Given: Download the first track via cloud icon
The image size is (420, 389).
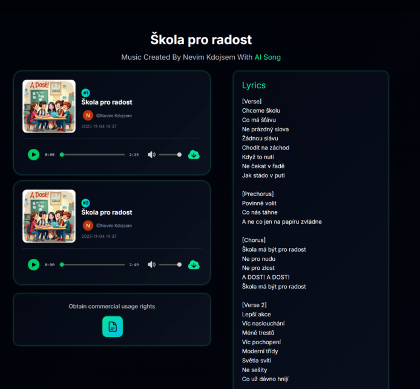Looking at the screenshot, I should pos(194,154).
